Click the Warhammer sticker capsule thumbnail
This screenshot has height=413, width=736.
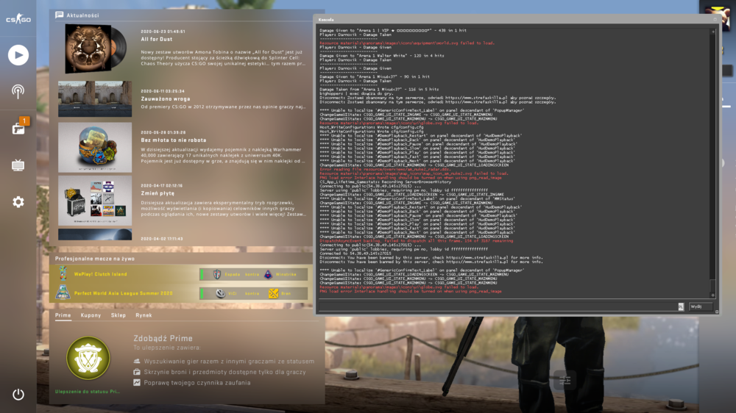[95, 147]
